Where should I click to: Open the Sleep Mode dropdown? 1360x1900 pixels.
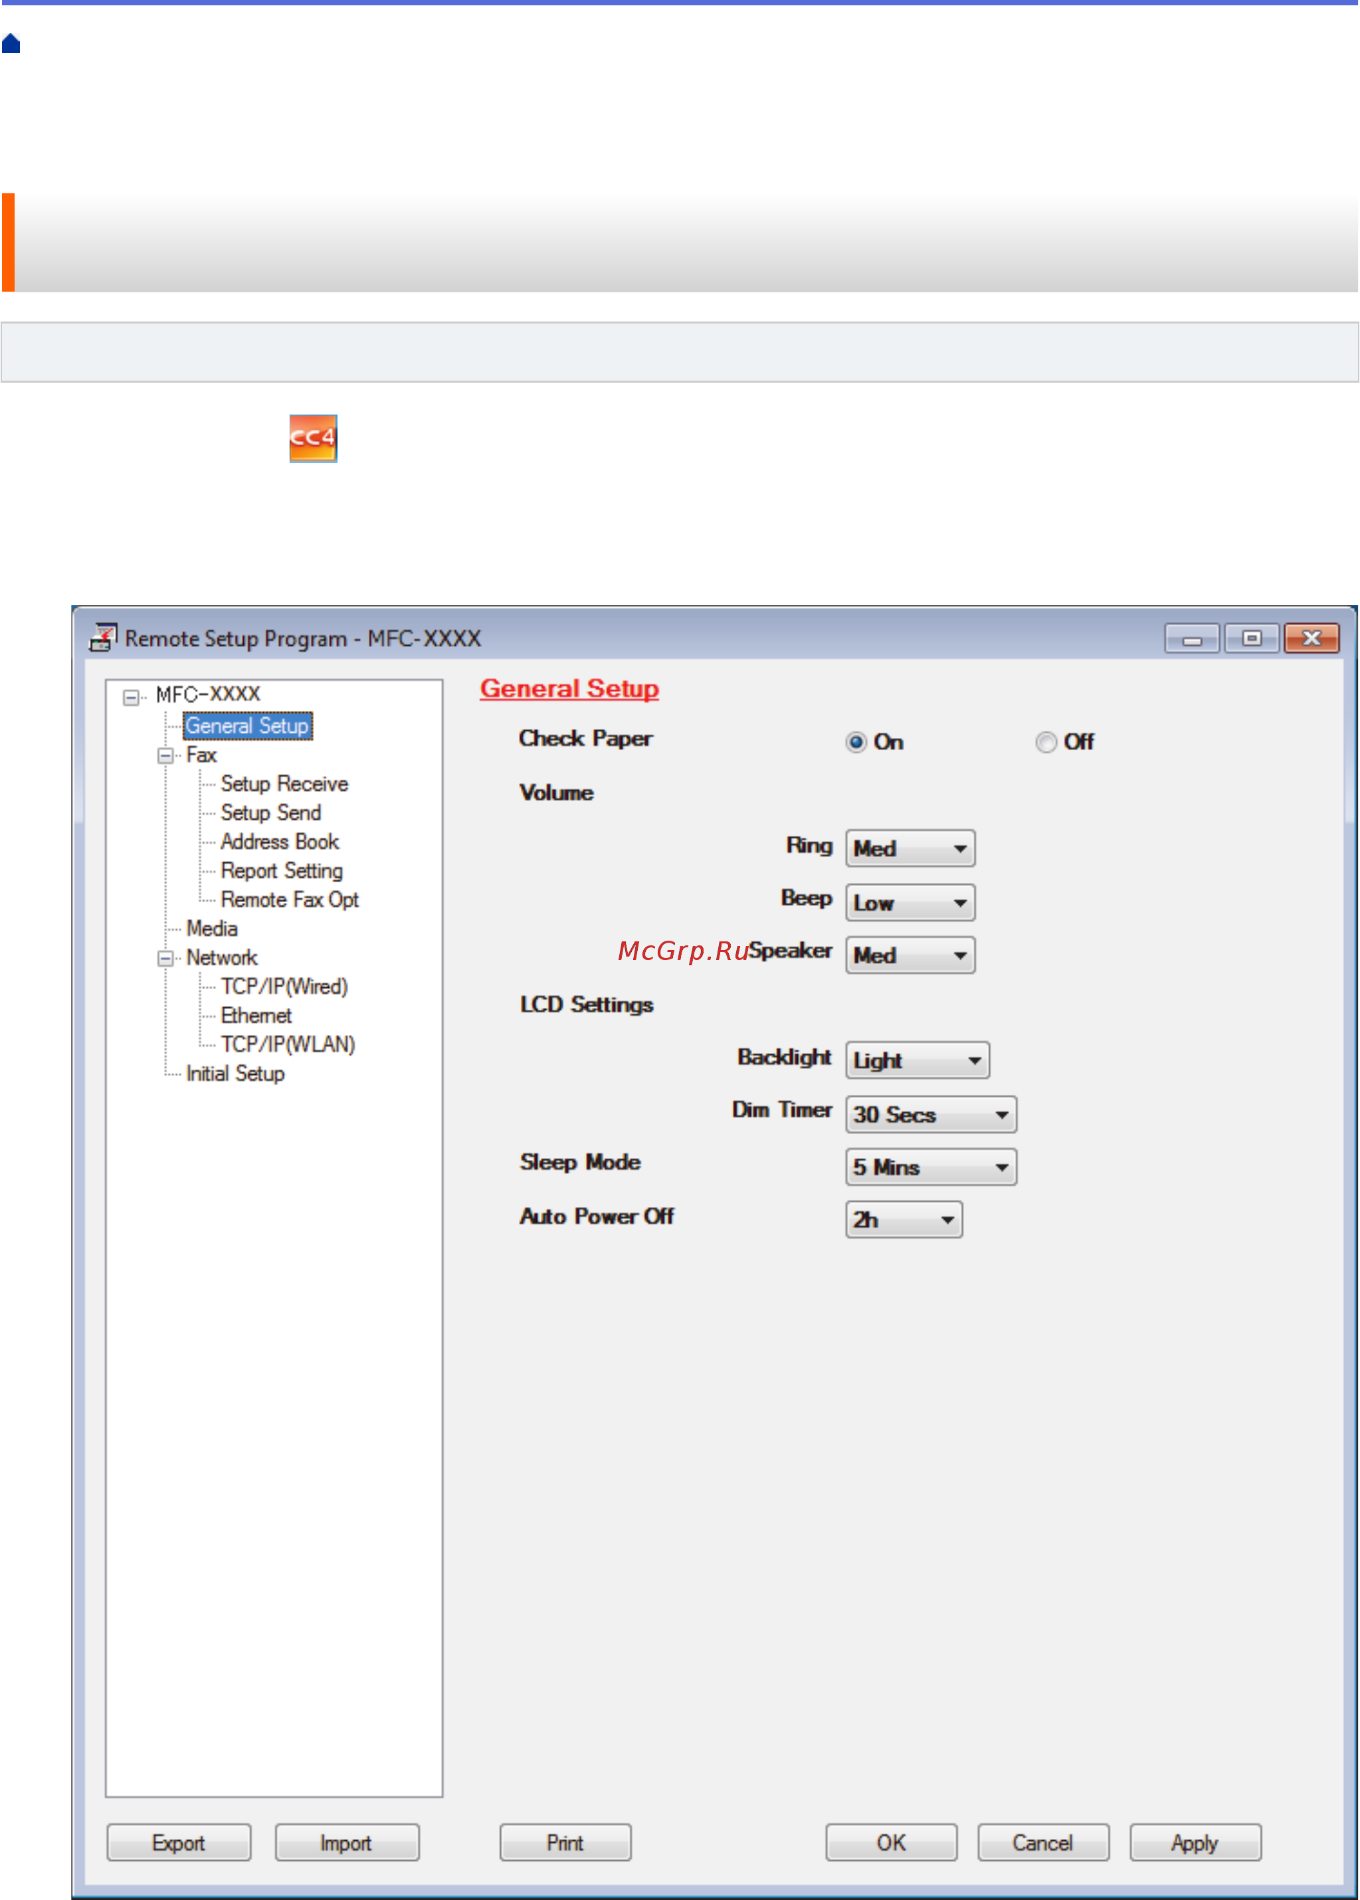tap(930, 1167)
